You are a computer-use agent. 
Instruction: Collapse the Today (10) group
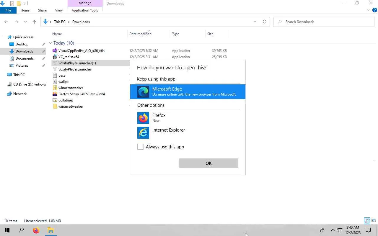[x=50, y=43]
